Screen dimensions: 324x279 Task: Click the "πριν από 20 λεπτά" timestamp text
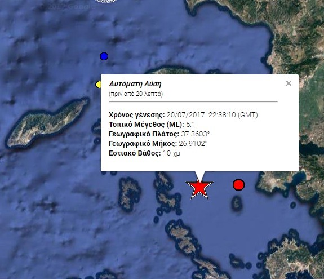click(x=136, y=94)
